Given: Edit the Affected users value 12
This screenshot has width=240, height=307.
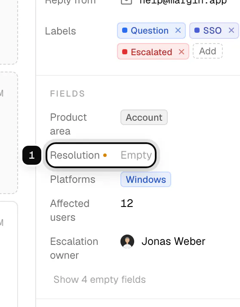Looking at the screenshot, I should (127, 203).
